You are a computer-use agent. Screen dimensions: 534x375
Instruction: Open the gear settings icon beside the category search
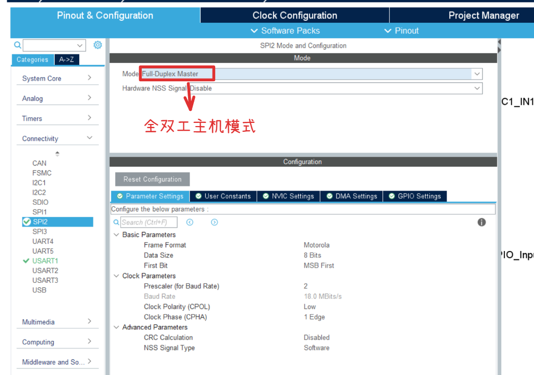tap(98, 45)
